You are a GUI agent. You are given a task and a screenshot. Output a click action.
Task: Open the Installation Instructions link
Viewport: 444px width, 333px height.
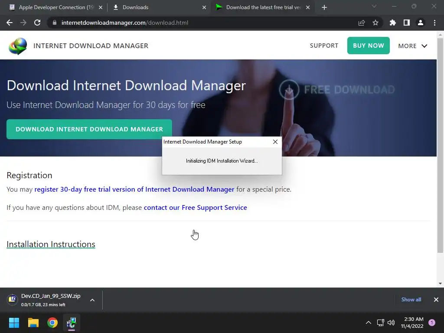tap(51, 244)
